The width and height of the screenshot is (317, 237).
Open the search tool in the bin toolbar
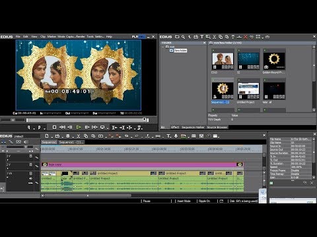183,37
